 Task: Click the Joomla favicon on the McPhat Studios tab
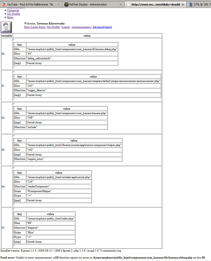(66, 4)
